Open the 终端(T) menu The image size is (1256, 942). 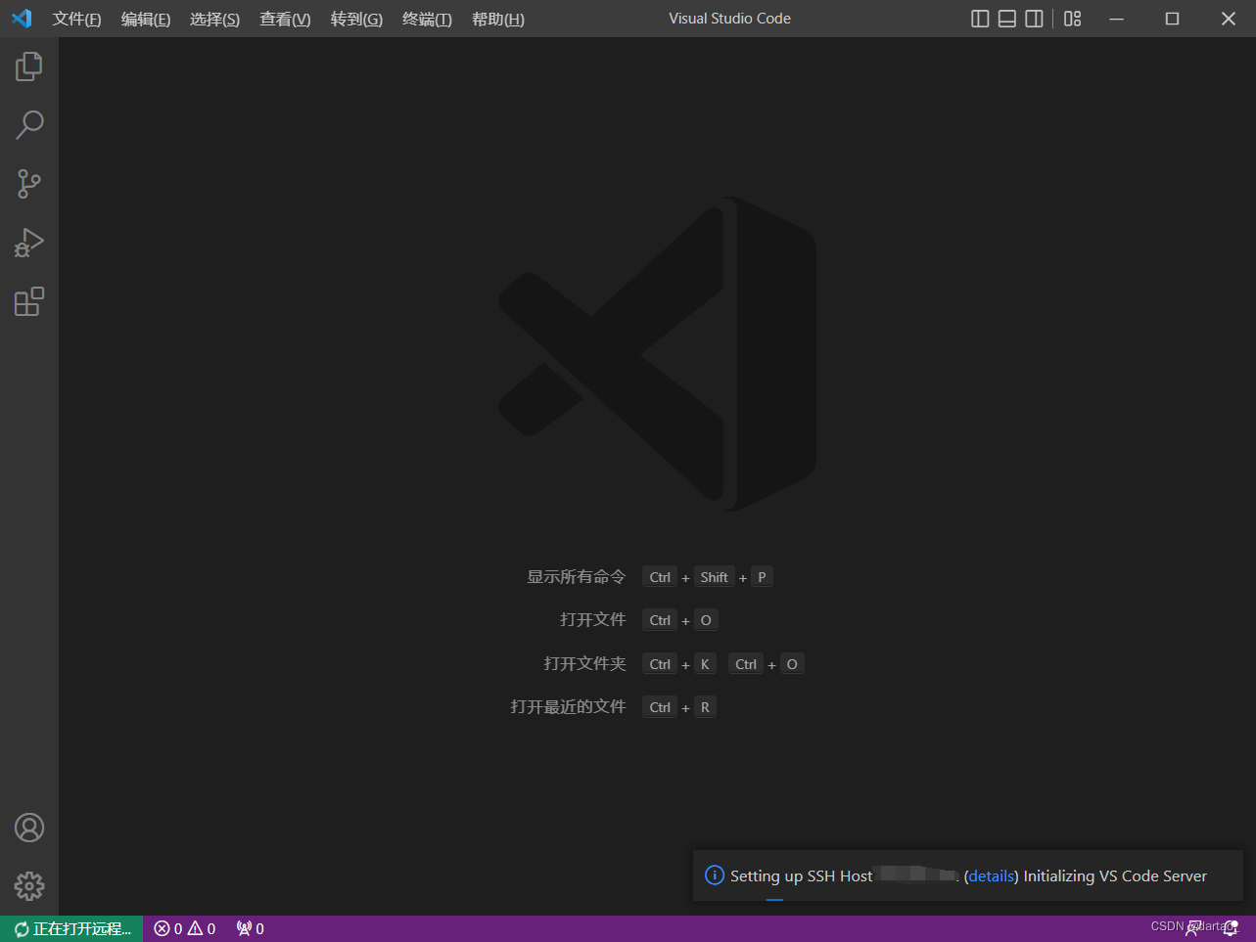click(427, 20)
